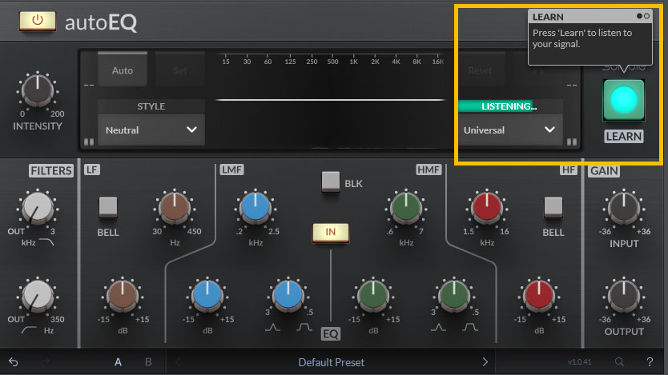Viewport: 668px width, 375px height.
Task: Click the undo arrow icon
Action: pyautogui.click(x=13, y=362)
